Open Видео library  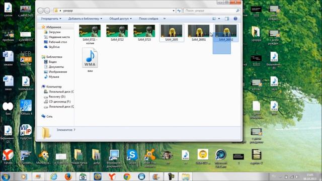click(52, 62)
